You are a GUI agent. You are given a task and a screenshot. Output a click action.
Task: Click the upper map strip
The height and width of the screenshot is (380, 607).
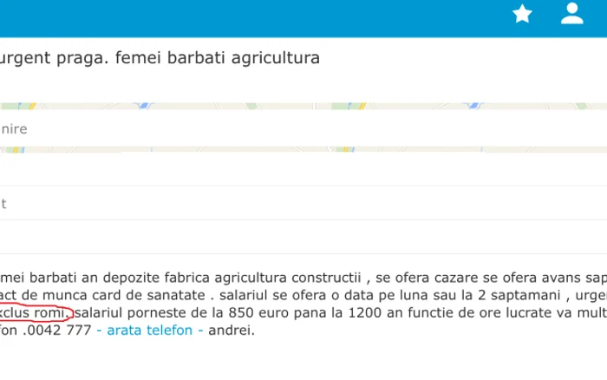point(303,106)
